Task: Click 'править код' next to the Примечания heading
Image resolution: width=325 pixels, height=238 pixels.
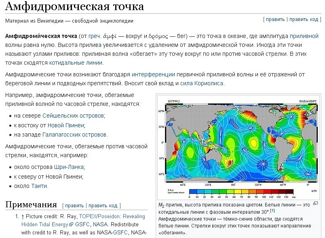Action: click(x=103, y=205)
